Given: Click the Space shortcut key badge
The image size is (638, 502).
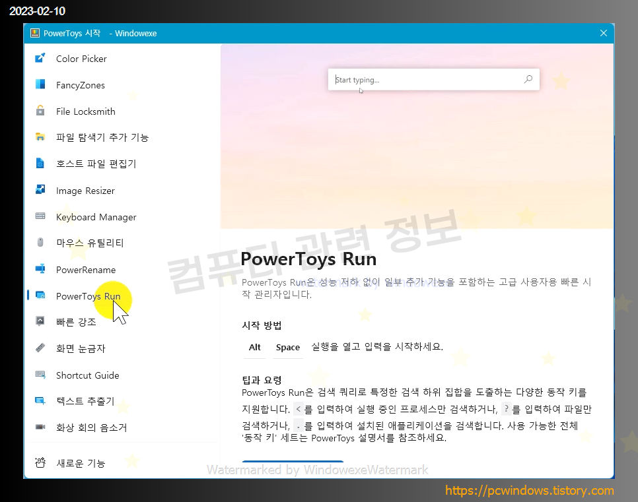Looking at the screenshot, I should click(288, 348).
